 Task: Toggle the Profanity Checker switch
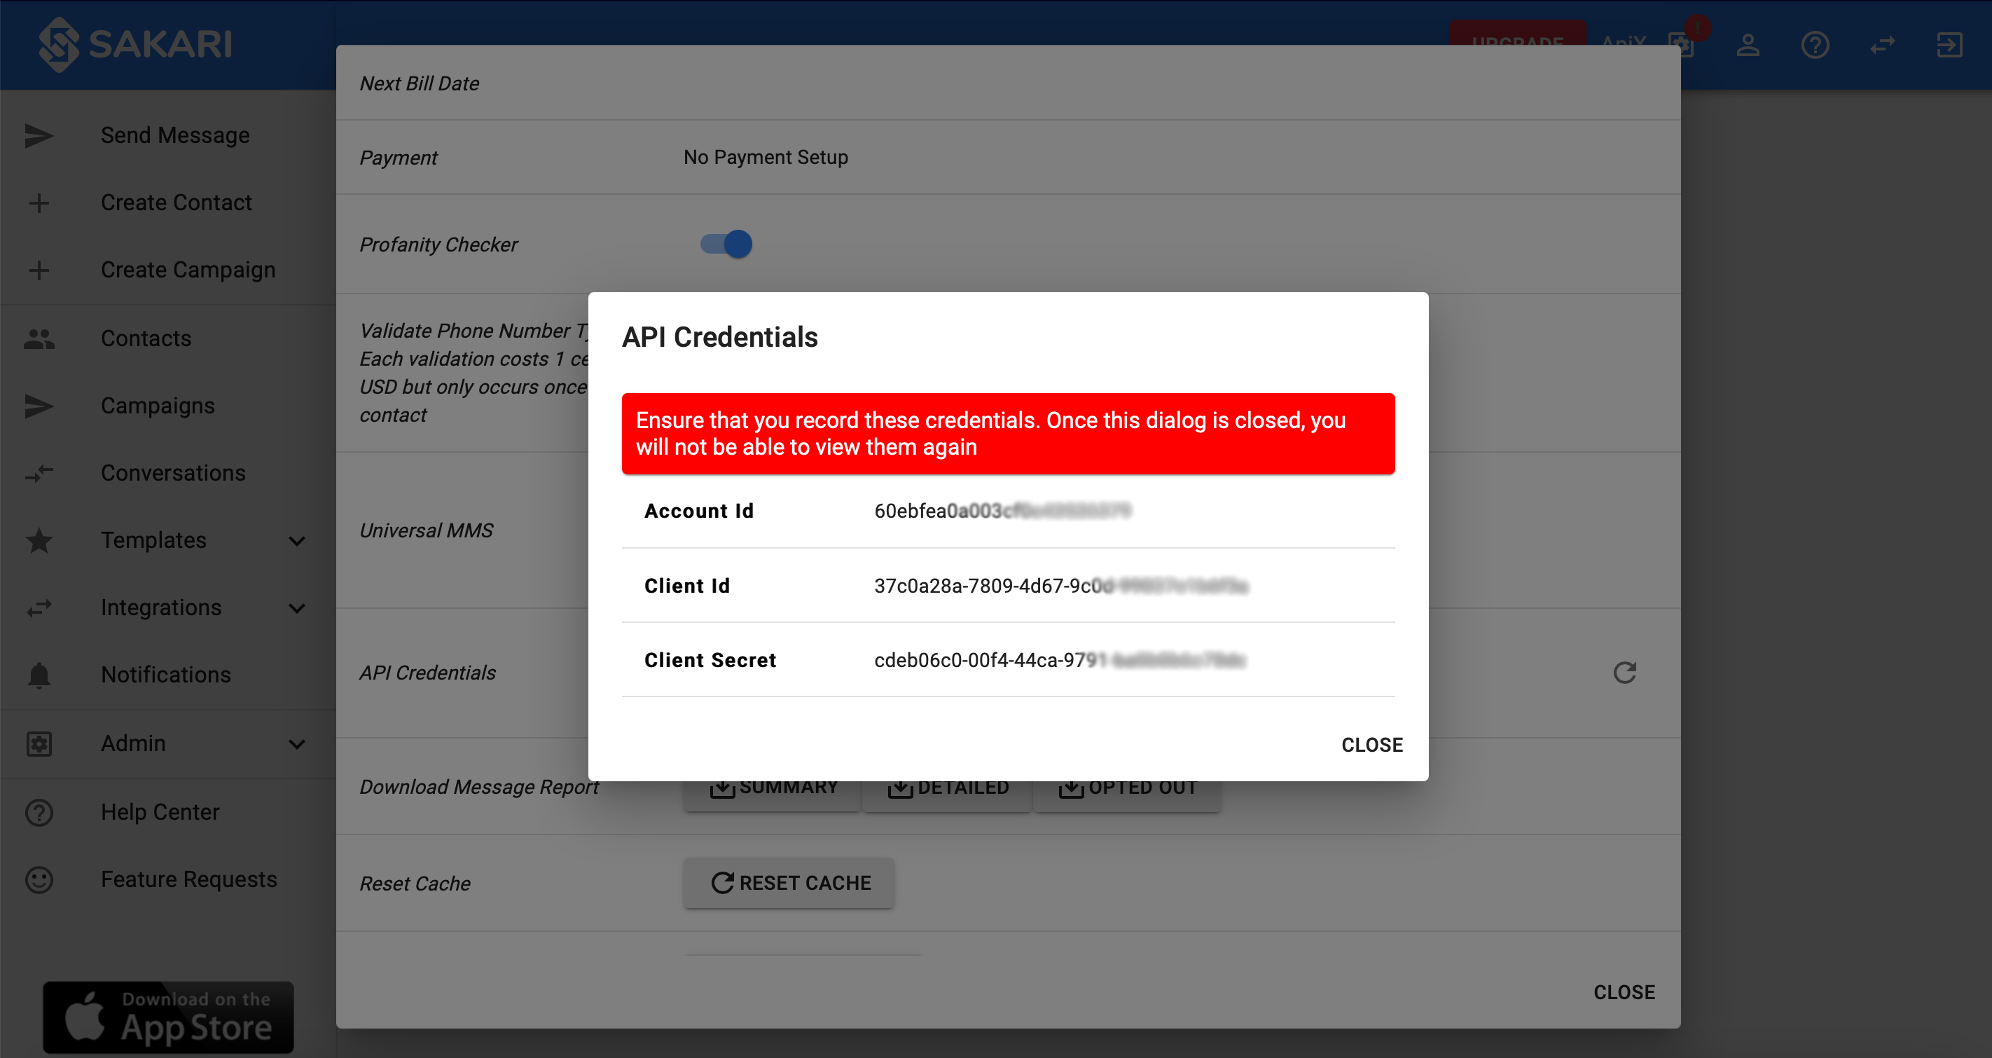pos(726,244)
